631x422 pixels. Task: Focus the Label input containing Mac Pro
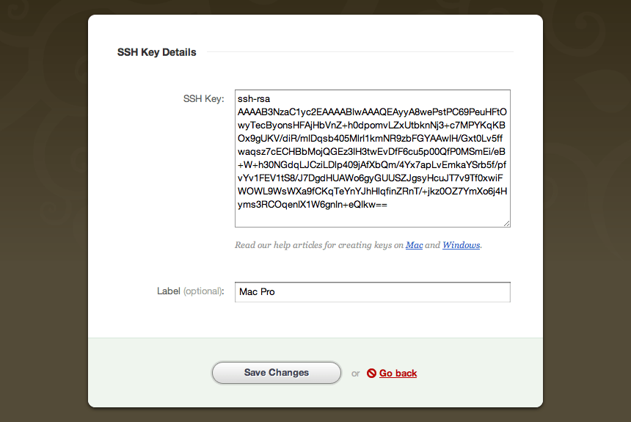[372, 292]
